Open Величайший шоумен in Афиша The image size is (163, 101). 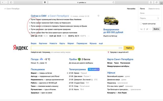tap(115, 76)
